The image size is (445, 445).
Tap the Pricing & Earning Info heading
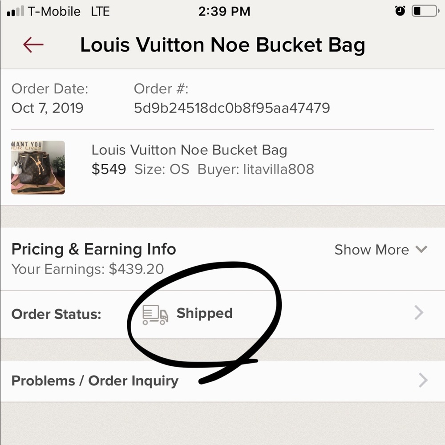click(x=93, y=249)
